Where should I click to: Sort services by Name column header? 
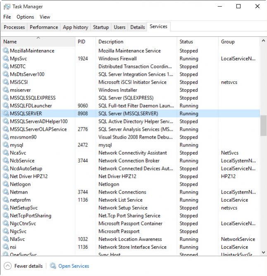[x=38, y=42]
